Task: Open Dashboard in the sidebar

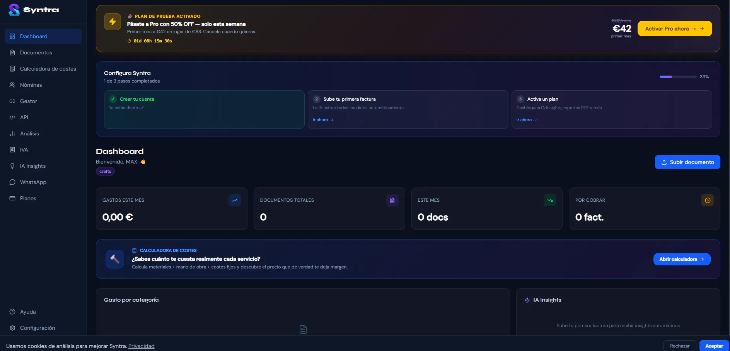Action: click(x=43, y=36)
